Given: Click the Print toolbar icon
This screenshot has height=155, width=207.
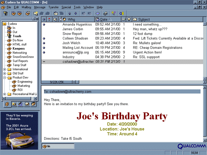Looking at the screenshot, I should click(105, 13).
